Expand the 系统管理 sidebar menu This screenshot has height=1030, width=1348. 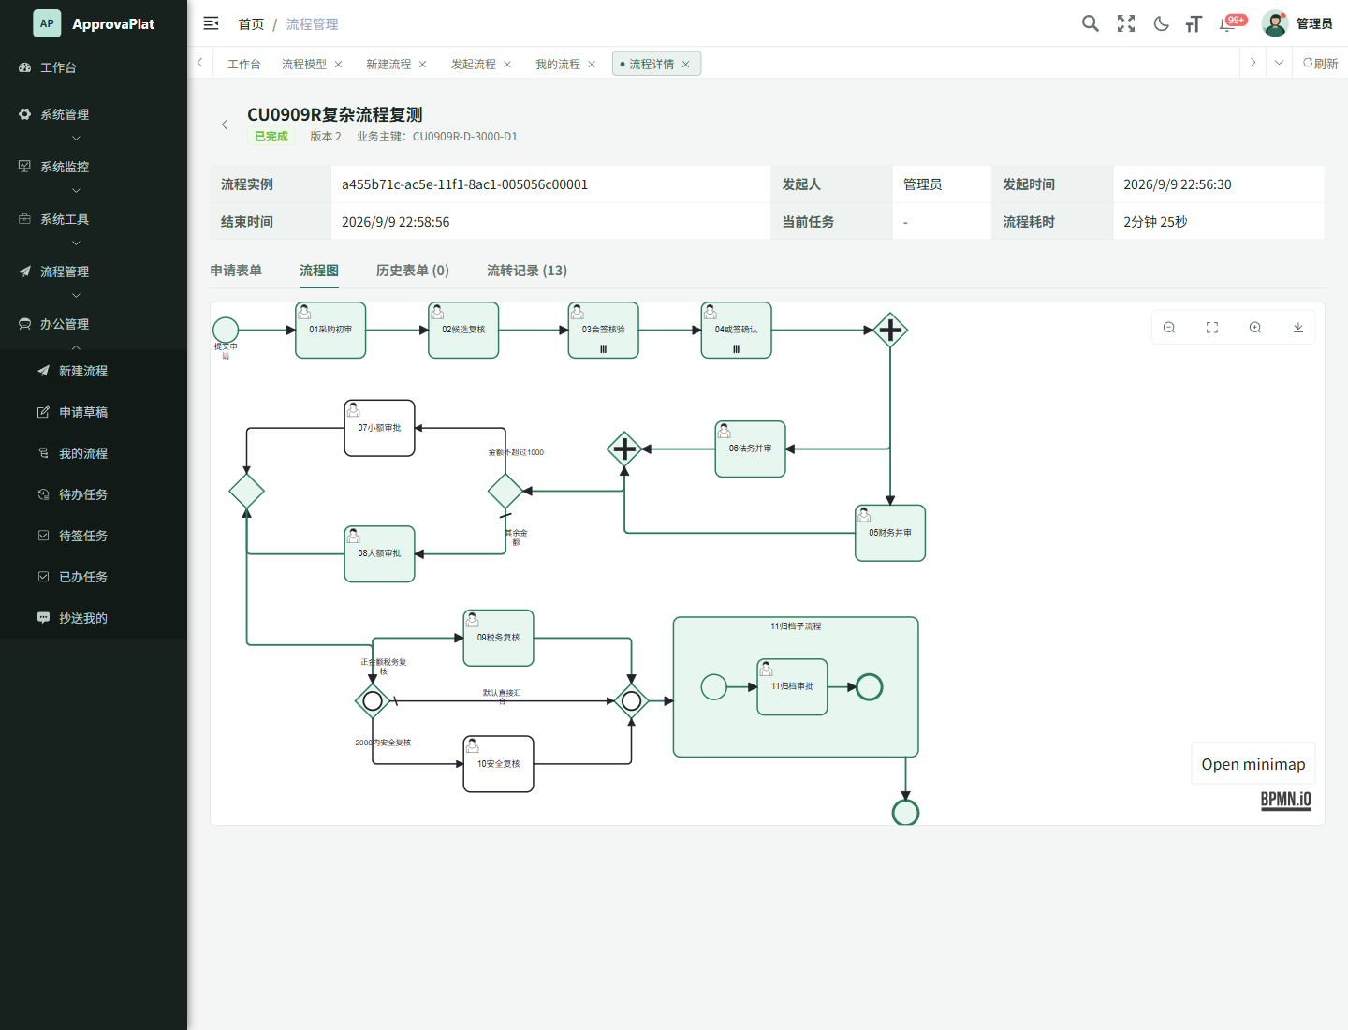pos(94,114)
